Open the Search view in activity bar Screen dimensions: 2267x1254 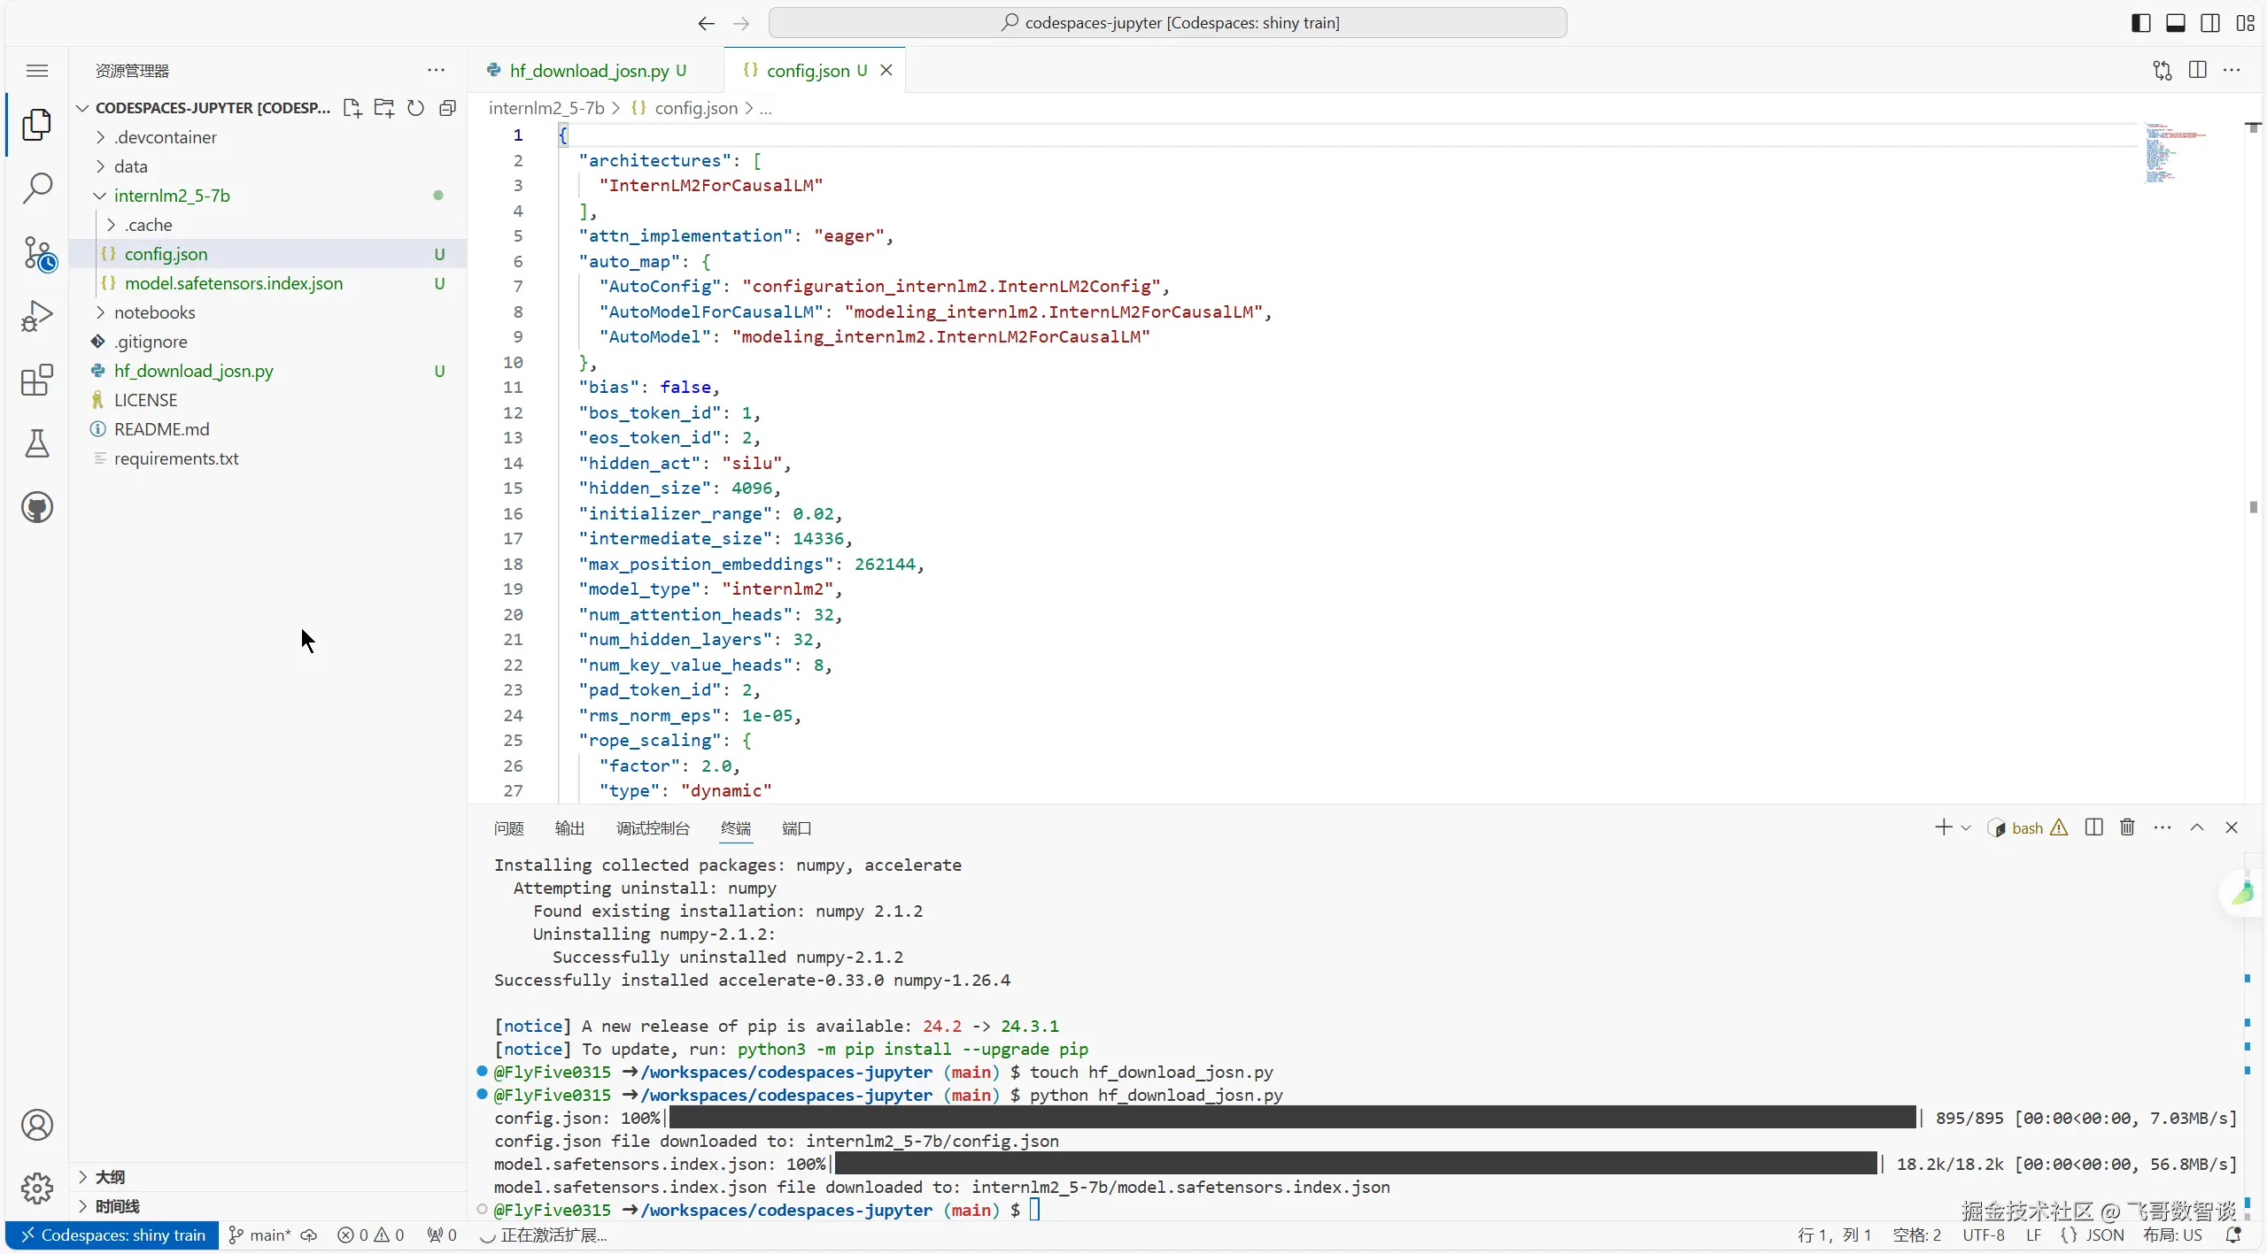pyautogui.click(x=37, y=188)
